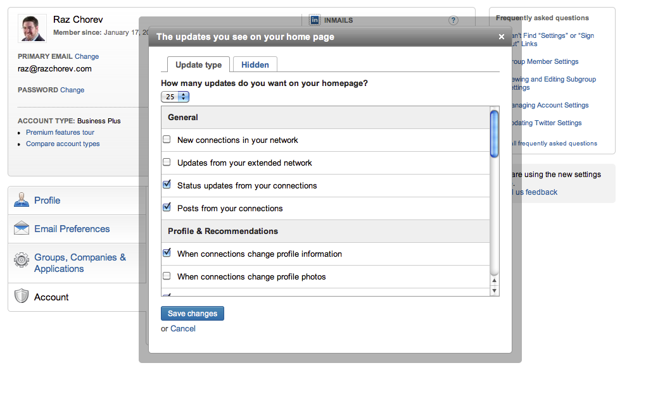Screen dimensions: 665x394
Task: Open the updates count dropdown showing 25
Action: 175,97
